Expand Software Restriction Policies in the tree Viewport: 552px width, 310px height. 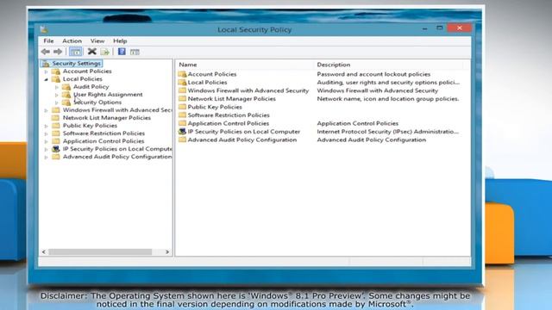[x=46, y=133]
